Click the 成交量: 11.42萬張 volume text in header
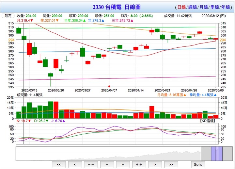This screenshot has height=169, width=235. coord(178,16)
